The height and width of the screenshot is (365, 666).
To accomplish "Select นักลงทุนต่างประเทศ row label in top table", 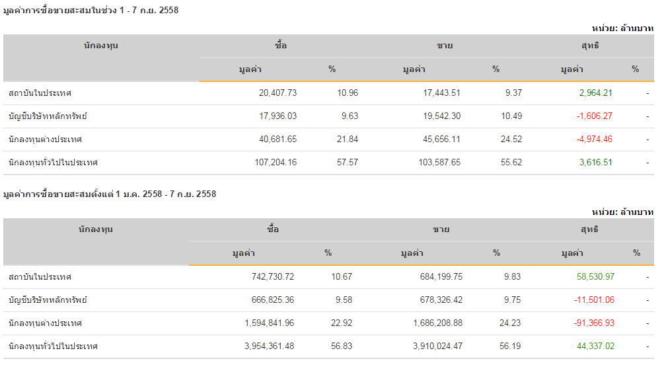I will [x=45, y=139].
